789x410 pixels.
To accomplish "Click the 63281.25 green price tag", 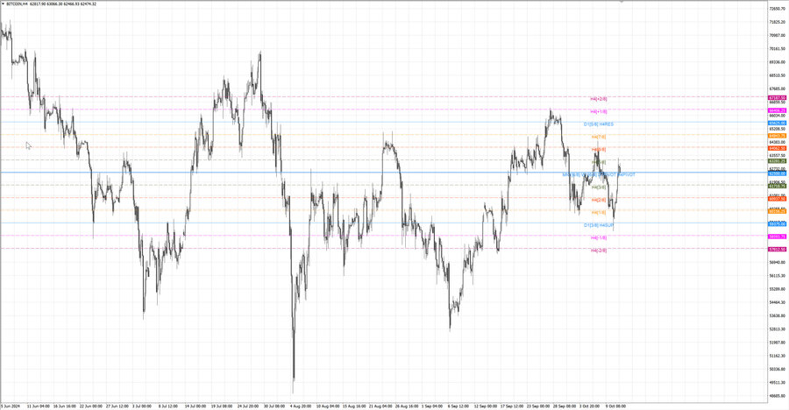I will point(778,161).
